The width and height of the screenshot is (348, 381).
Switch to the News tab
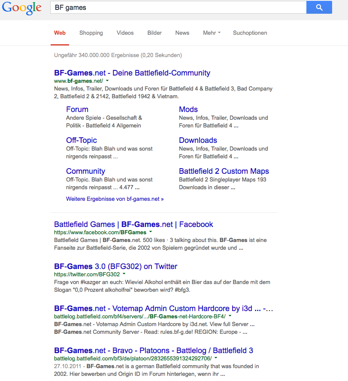coord(182,33)
